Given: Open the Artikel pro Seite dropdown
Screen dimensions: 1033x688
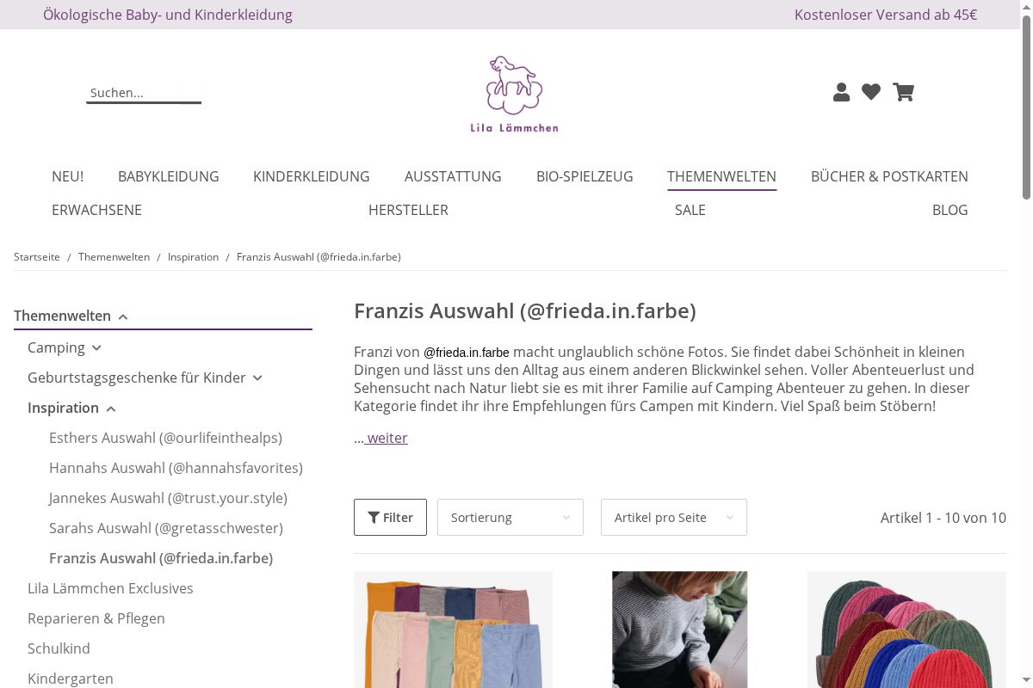Looking at the screenshot, I should 674,517.
